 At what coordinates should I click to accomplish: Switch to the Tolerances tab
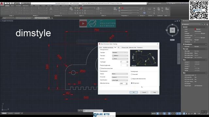coord(140,47)
